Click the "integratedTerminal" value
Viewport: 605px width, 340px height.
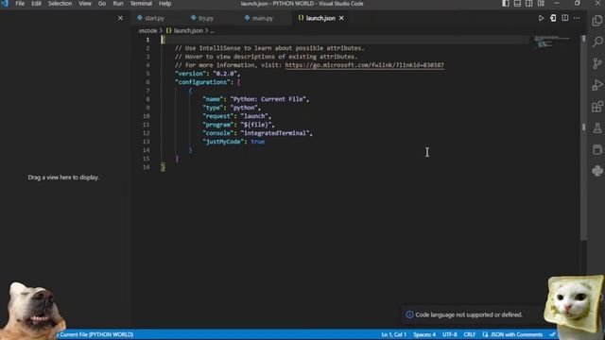click(275, 133)
